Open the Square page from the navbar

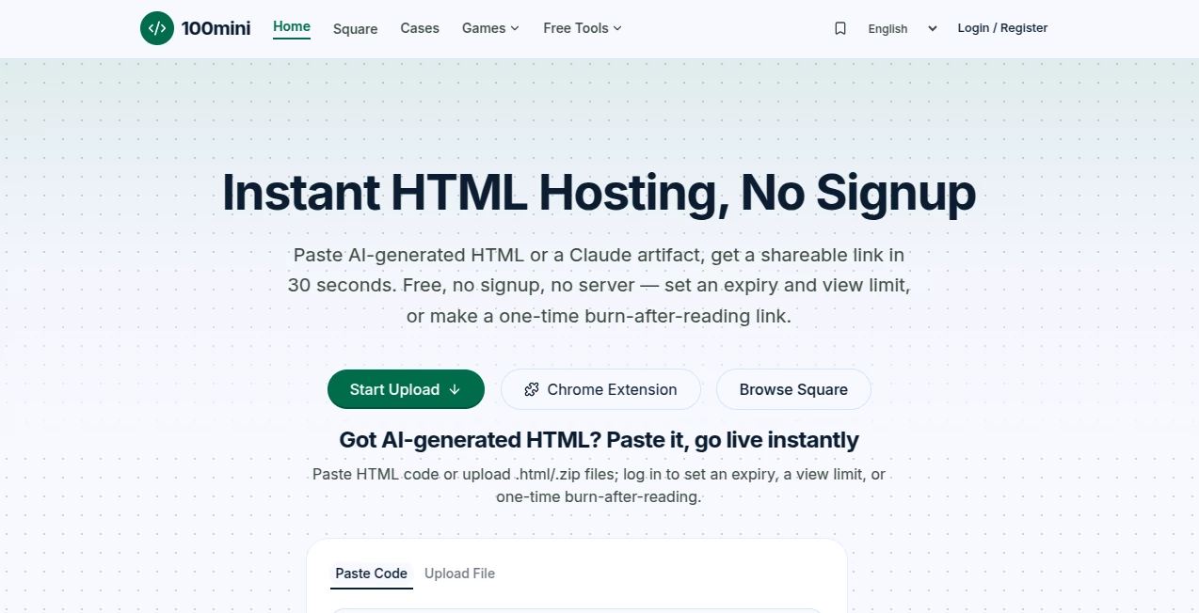tap(356, 29)
